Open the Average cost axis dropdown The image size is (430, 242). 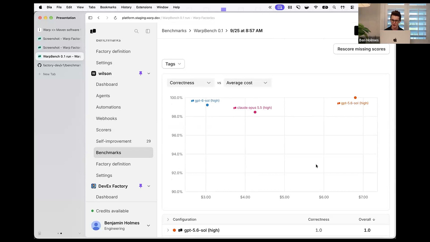[247, 83]
